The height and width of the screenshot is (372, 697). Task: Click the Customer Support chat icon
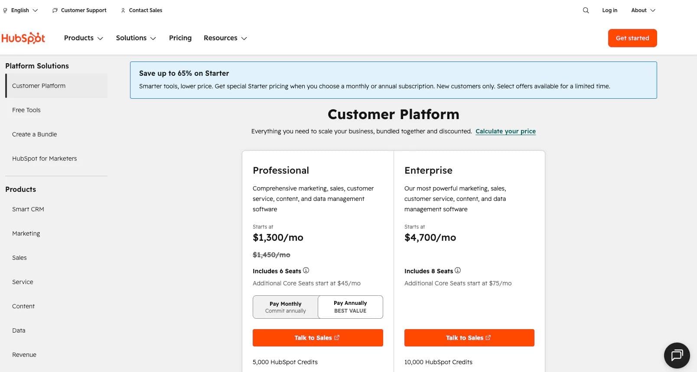pyautogui.click(x=55, y=10)
